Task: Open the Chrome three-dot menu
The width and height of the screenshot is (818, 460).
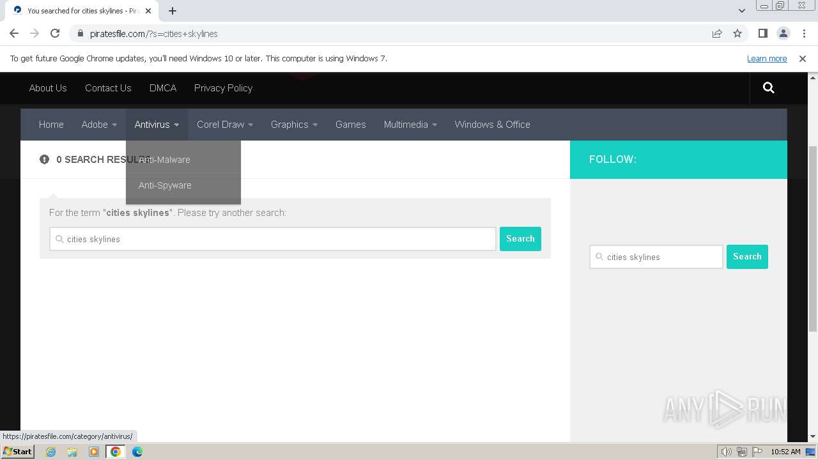Action: (x=804, y=33)
